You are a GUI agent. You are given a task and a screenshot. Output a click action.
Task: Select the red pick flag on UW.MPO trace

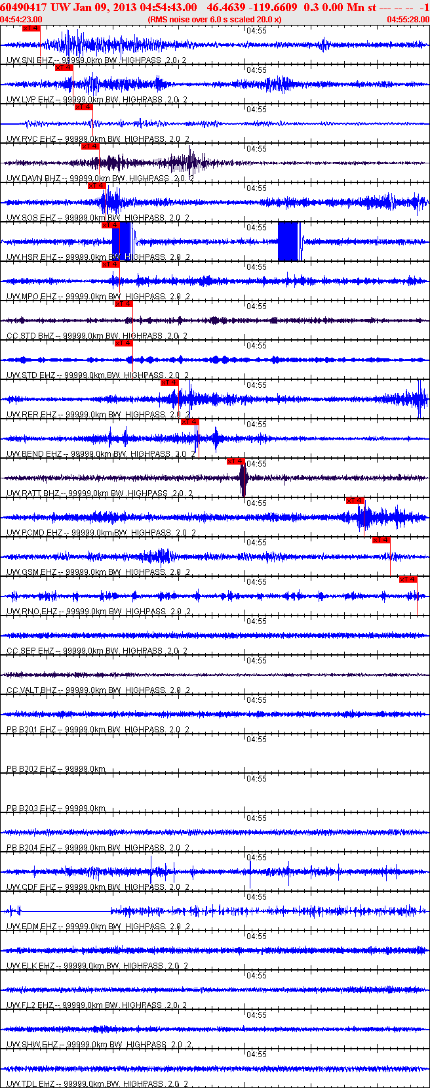(110, 264)
